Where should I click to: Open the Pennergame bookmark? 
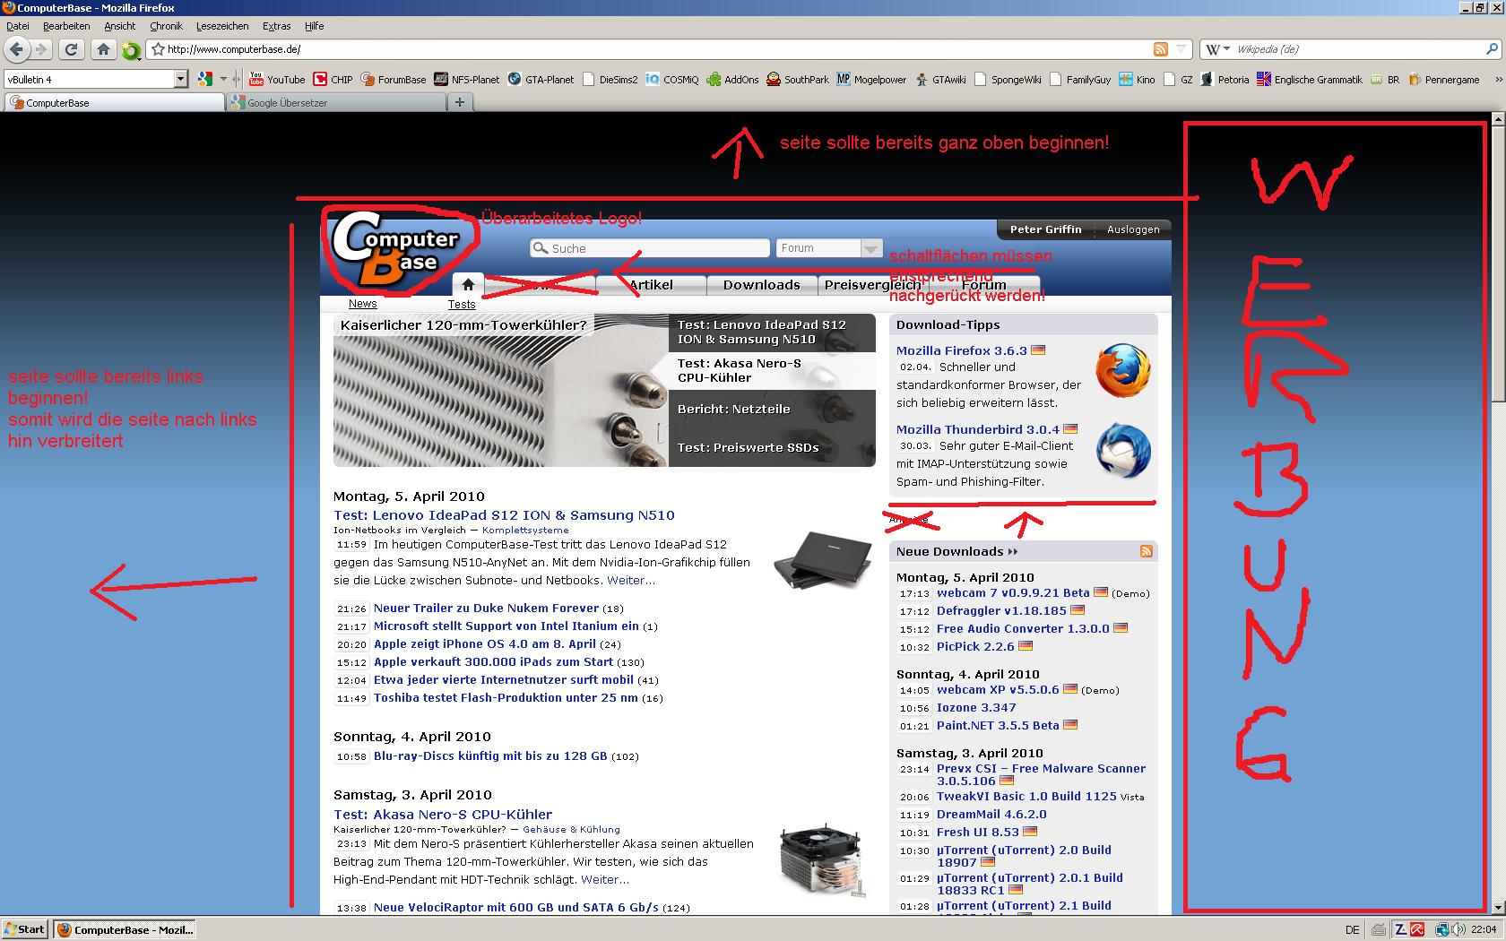point(1443,79)
